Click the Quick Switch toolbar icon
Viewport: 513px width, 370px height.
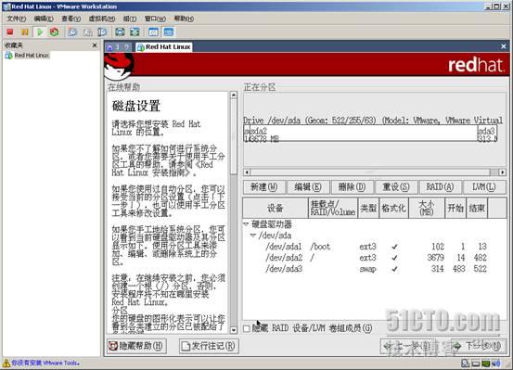point(135,32)
